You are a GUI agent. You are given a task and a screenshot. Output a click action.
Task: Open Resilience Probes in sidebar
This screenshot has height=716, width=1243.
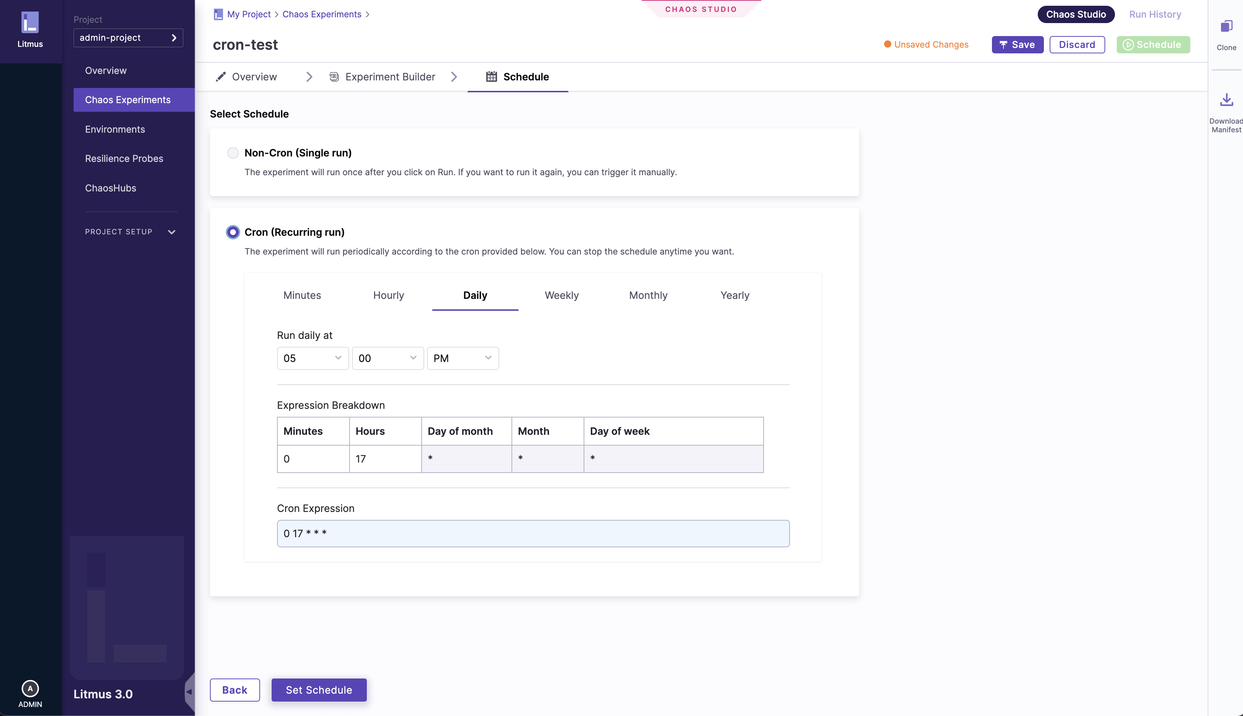[x=124, y=158]
